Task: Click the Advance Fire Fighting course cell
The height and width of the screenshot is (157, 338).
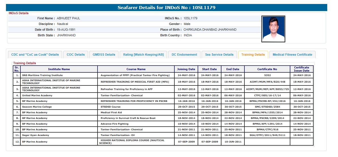Action: point(115,124)
